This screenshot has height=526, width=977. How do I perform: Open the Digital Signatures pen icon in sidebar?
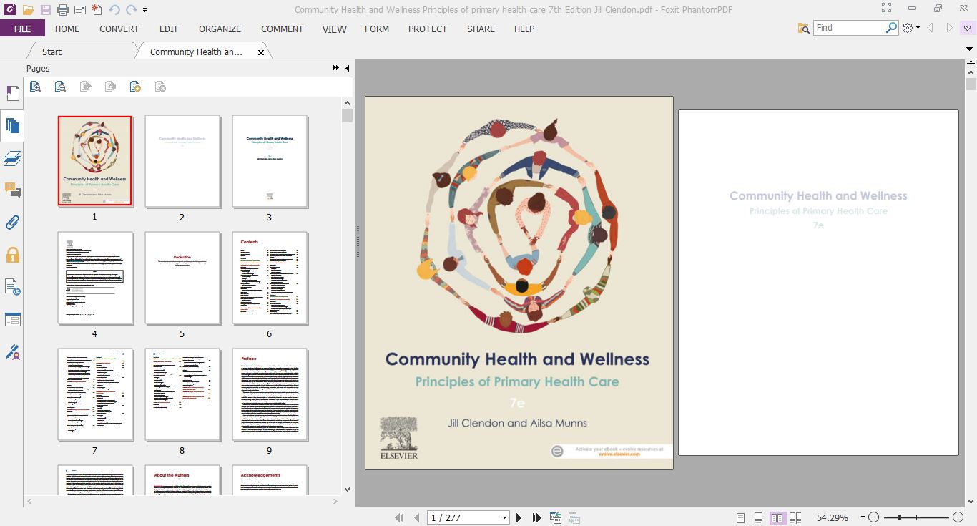[12, 351]
